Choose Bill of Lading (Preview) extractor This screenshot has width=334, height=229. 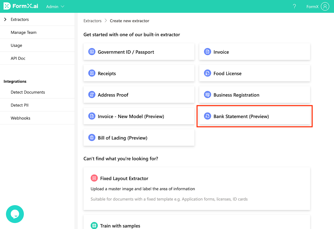(x=139, y=138)
